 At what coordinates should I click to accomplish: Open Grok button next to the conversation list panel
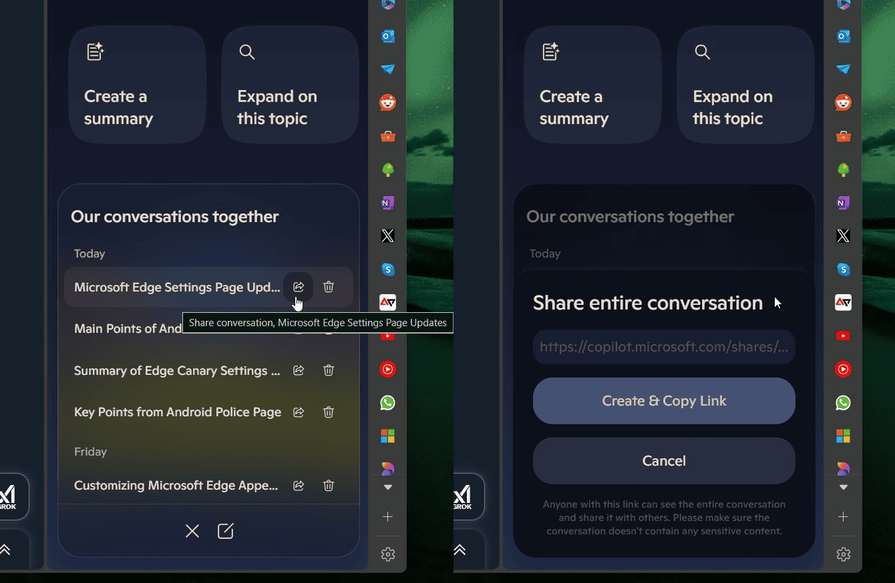pos(13,496)
